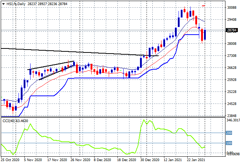Click price scale label 25228

[x=232, y=92]
